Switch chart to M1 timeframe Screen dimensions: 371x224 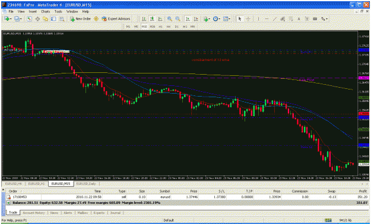click(x=128, y=27)
